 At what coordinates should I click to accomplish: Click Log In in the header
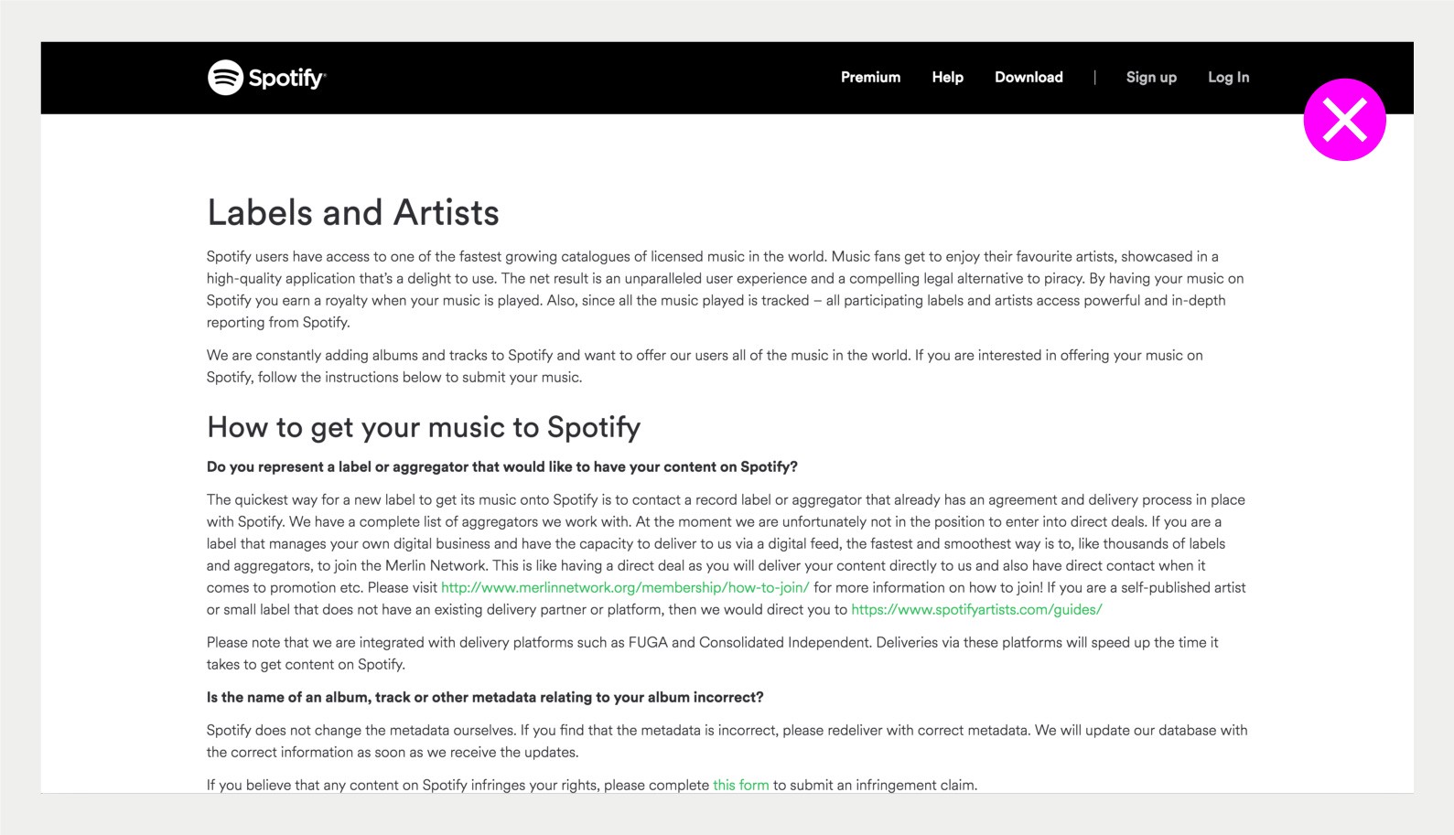tap(1228, 78)
